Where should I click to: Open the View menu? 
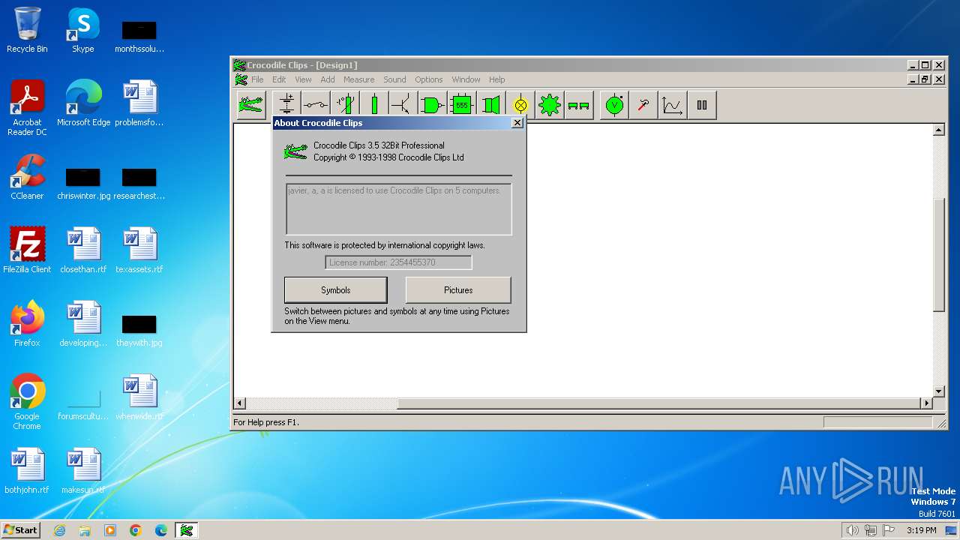(x=303, y=79)
